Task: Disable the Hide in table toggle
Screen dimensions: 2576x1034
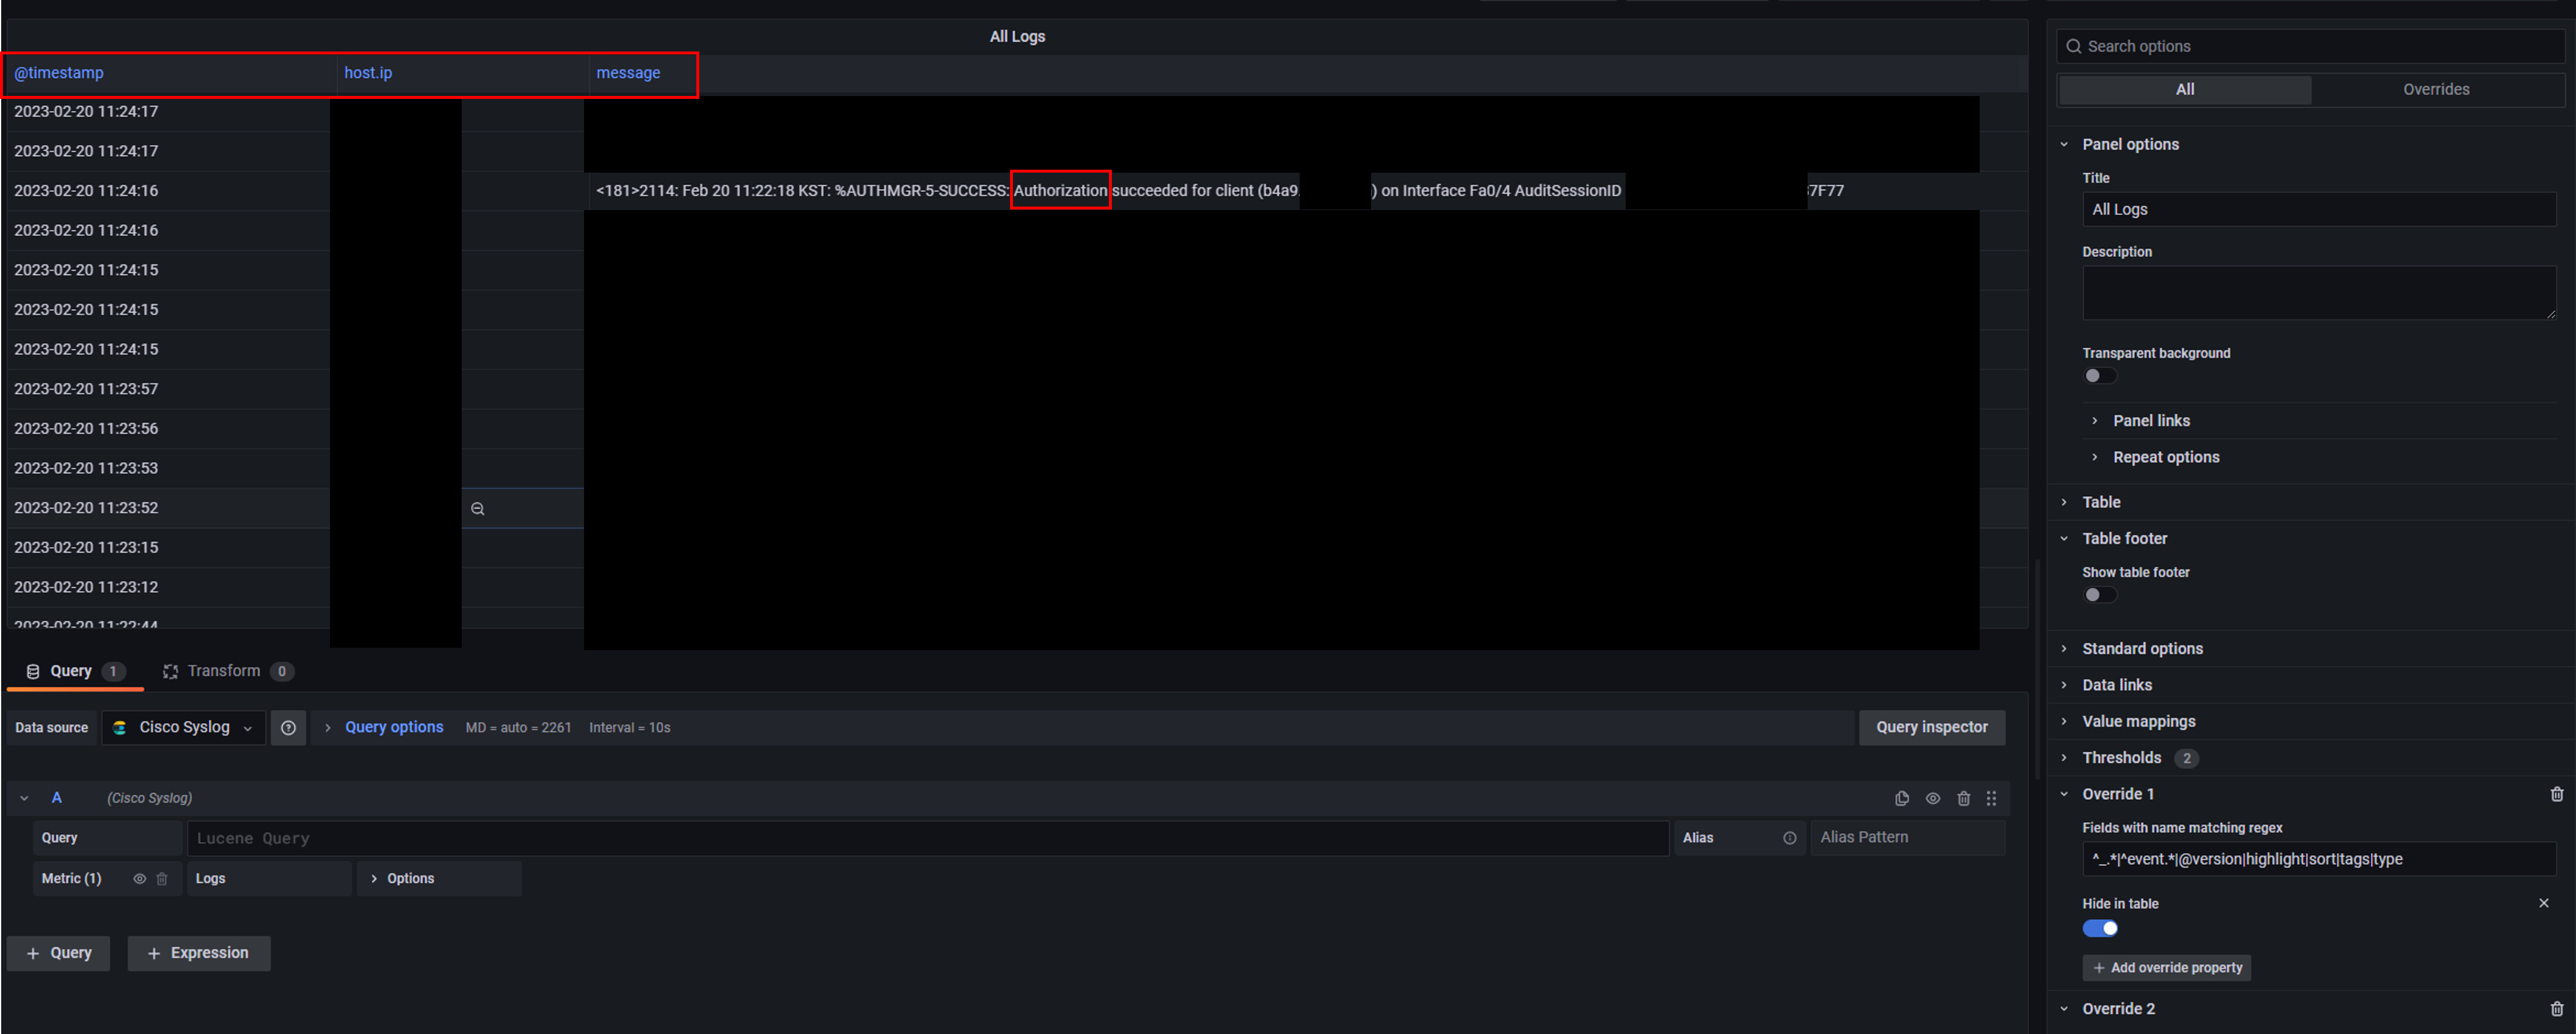Action: tap(2100, 928)
